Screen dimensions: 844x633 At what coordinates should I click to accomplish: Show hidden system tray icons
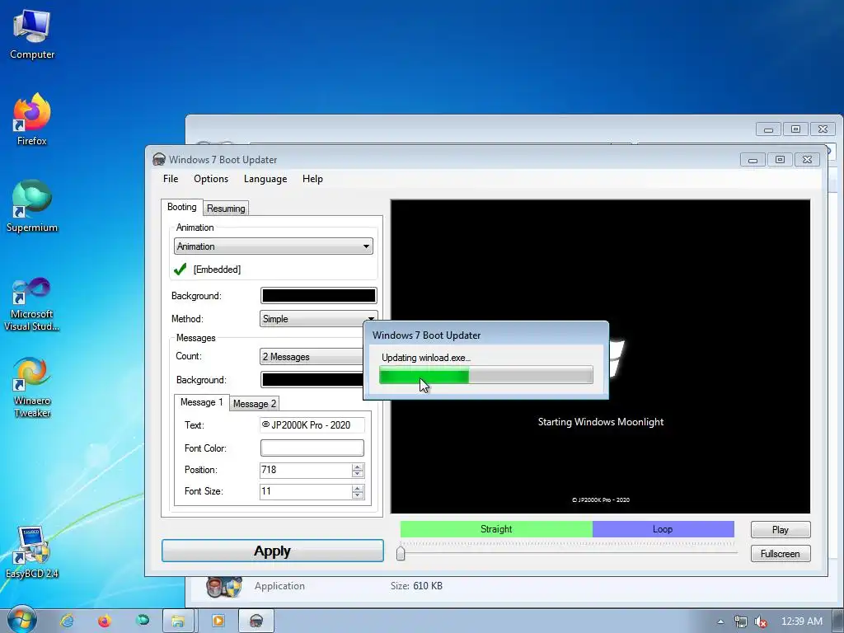pyautogui.click(x=720, y=621)
